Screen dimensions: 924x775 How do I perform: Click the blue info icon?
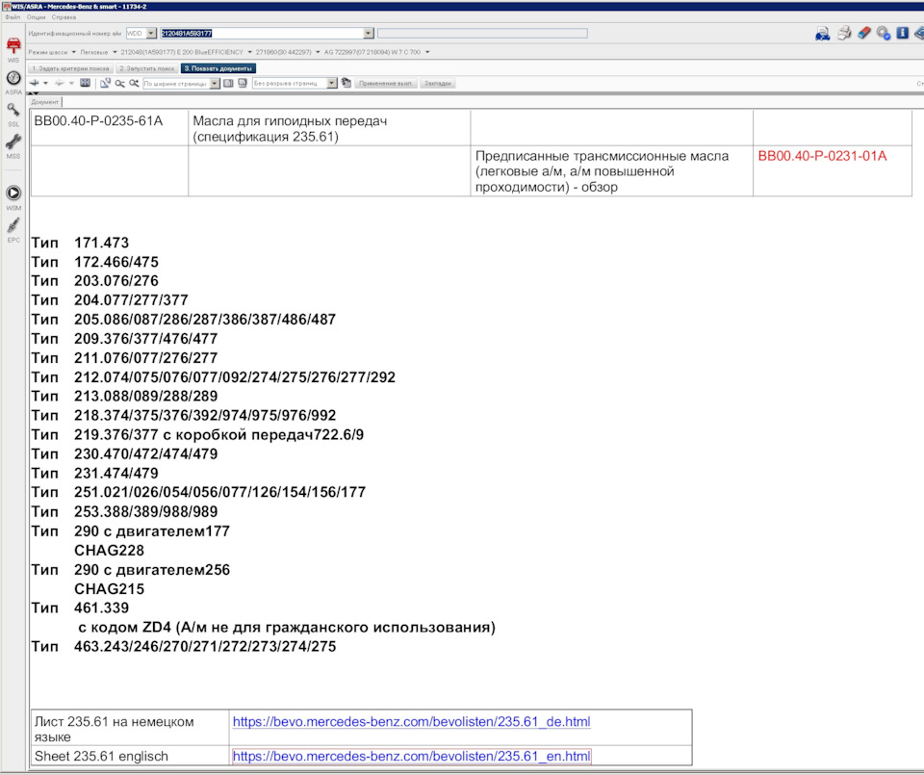point(902,33)
